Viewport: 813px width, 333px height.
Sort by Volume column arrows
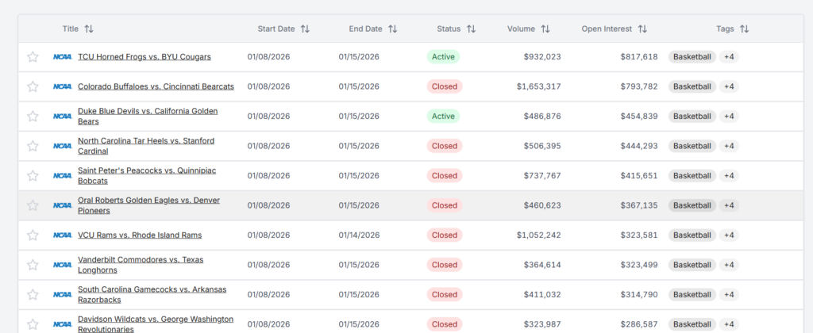pyautogui.click(x=545, y=29)
